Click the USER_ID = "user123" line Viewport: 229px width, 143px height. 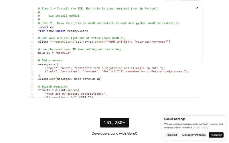point(54,53)
